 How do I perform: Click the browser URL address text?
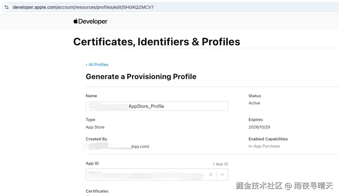point(83,7)
